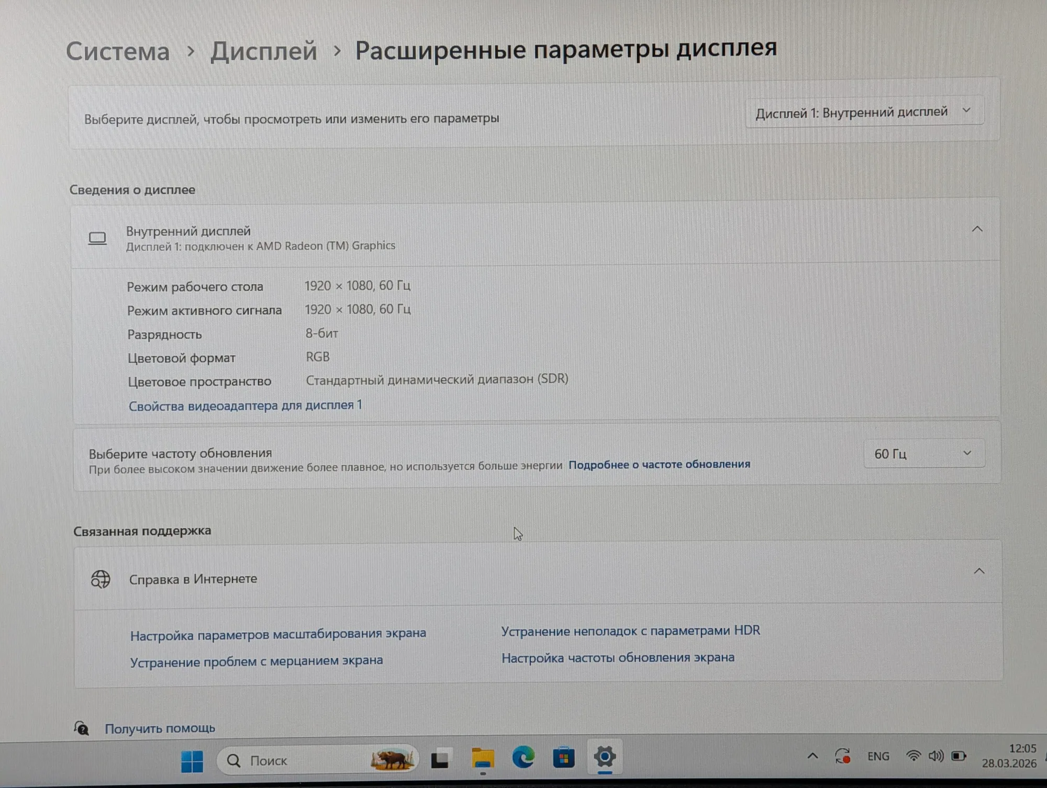Open Настройка частоты обновления экрана link

[x=618, y=658]
